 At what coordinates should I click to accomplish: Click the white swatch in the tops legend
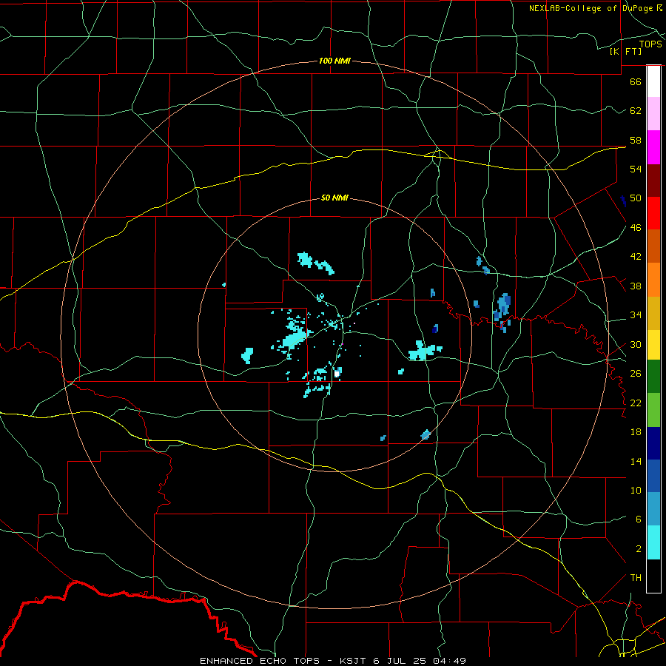tap(653, 81)
